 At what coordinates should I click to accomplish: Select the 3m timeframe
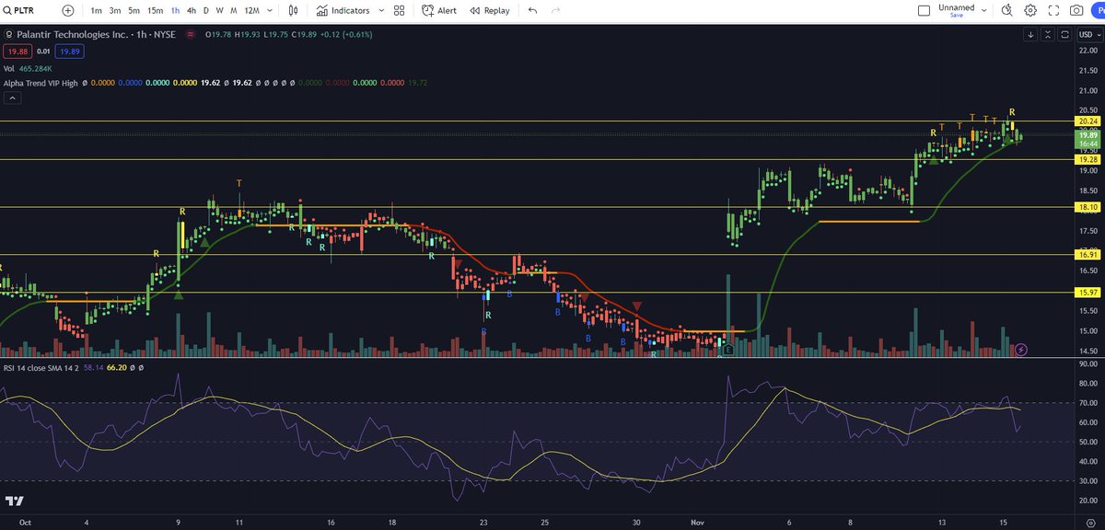(x=115, y=11)
